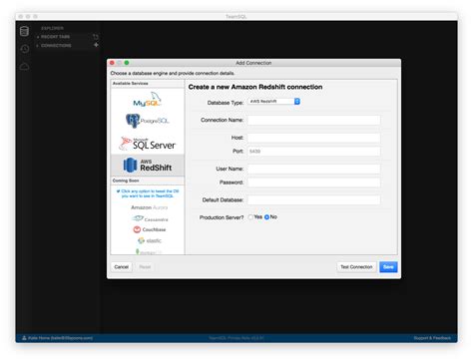Image resolution: width=473 pixels, height=361 pixels.
Task: Click icon beside Recent Tabs row
Action: (96, 37)
